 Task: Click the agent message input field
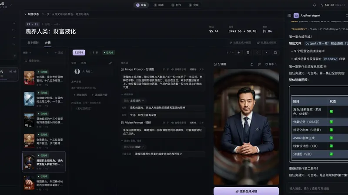[x=318, y=188]
